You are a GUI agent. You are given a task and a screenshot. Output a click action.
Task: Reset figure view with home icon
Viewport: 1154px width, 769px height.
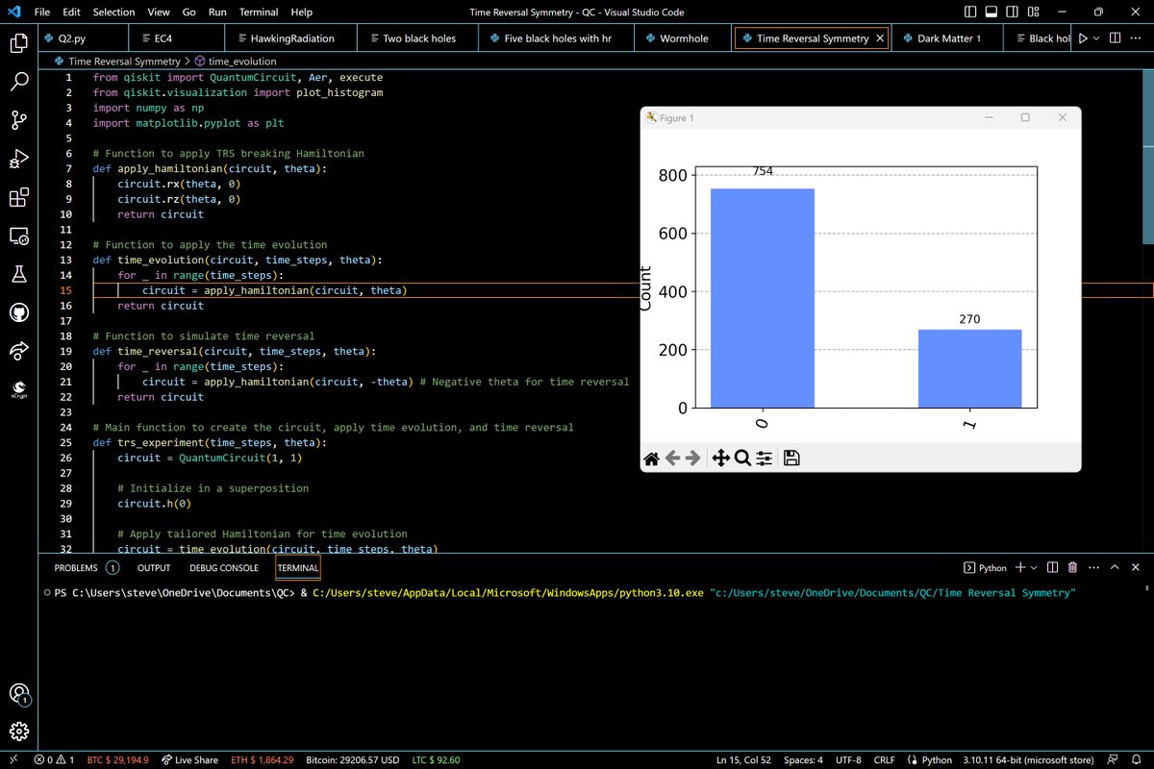[x=651, y=459]
